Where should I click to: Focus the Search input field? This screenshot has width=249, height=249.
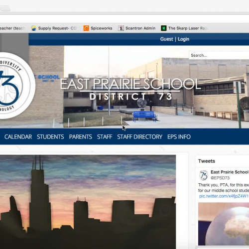click(219, 55)
